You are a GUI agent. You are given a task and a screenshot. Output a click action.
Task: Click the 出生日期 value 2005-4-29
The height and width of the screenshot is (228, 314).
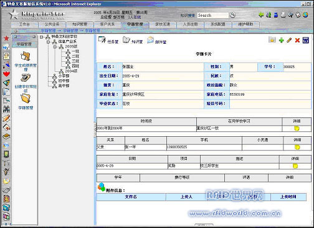[131, 76]
